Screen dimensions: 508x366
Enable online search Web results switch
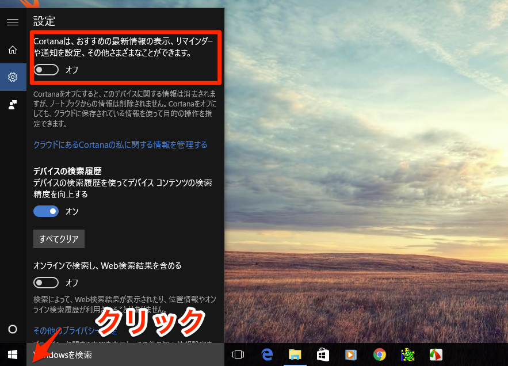(46, 283)
